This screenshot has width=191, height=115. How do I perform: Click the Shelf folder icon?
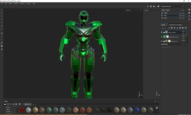[5, 104]
